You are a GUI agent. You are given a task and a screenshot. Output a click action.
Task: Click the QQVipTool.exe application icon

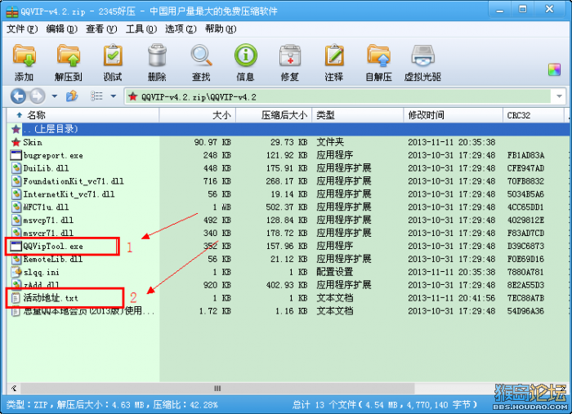(16, 247)
